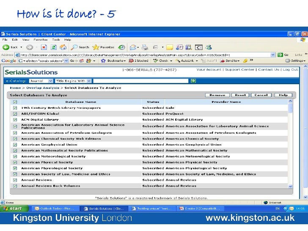The width and height of the screenshot is (308, 231).
Task: Open the View menu
Action: tap(26, 39)
